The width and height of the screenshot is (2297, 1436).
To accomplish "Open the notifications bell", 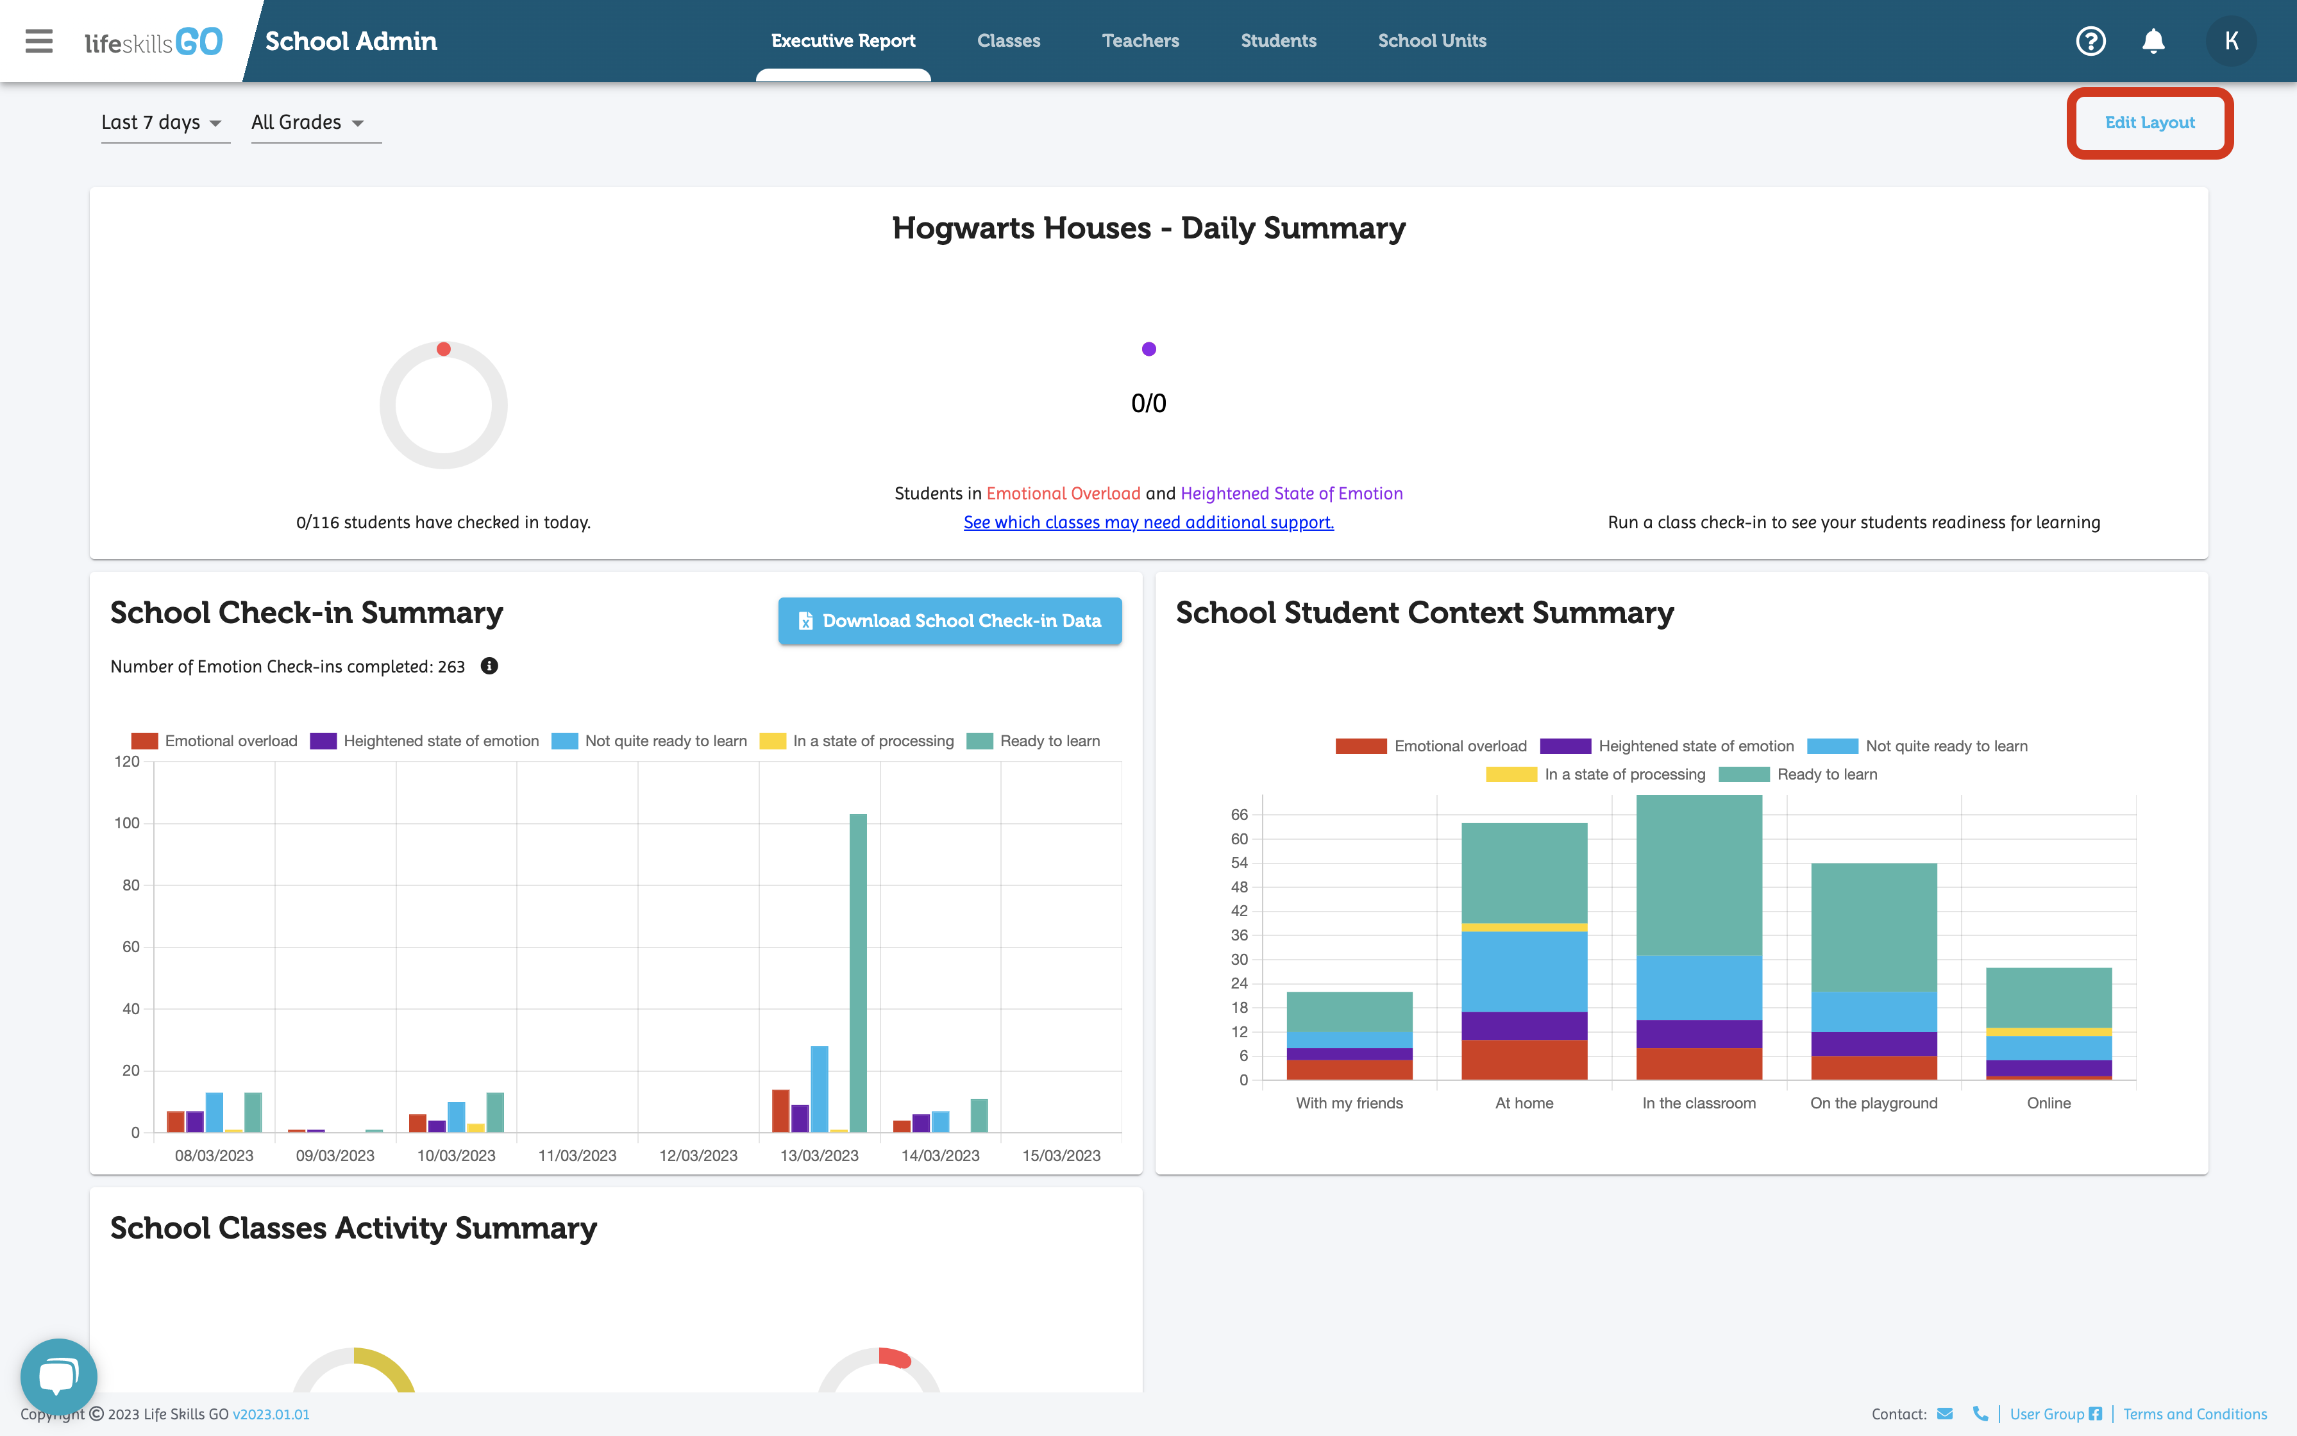I will click(x=2153, y=41).
